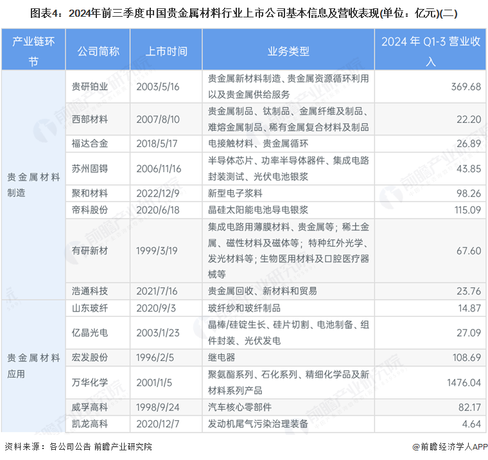Click revenue value '26.89'
The image size is (488, 460).
point(469,143)
